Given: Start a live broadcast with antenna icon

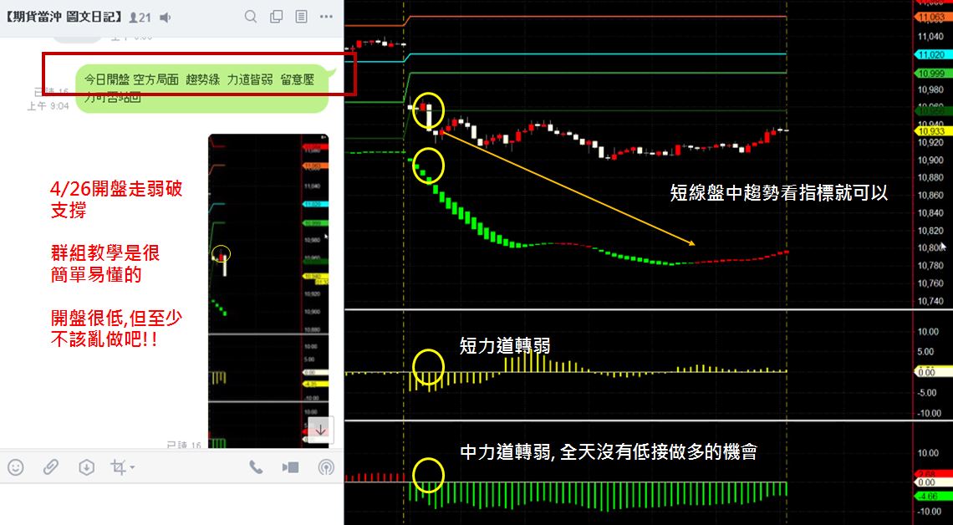Looking at the screenshot, I should [326, 467].
